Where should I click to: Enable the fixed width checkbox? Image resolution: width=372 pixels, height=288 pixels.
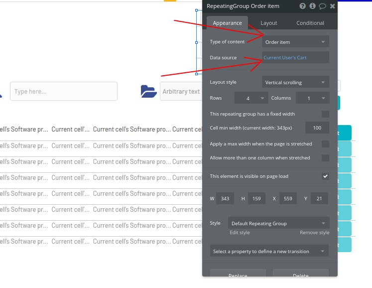pos(325,114)
